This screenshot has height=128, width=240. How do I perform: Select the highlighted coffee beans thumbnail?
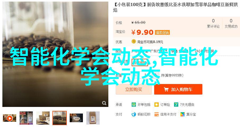[60, 118]
